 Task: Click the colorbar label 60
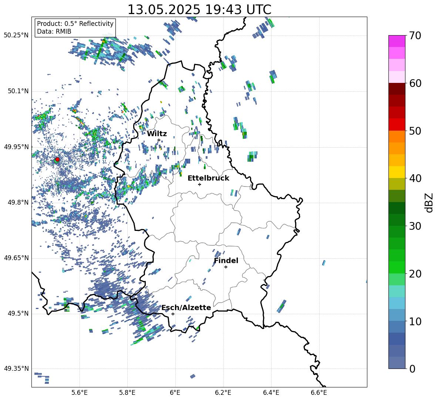415,83
